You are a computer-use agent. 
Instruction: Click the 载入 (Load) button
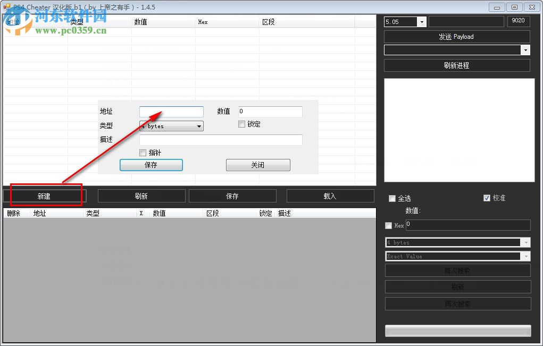pyautogui.click(x=330, y=196)
